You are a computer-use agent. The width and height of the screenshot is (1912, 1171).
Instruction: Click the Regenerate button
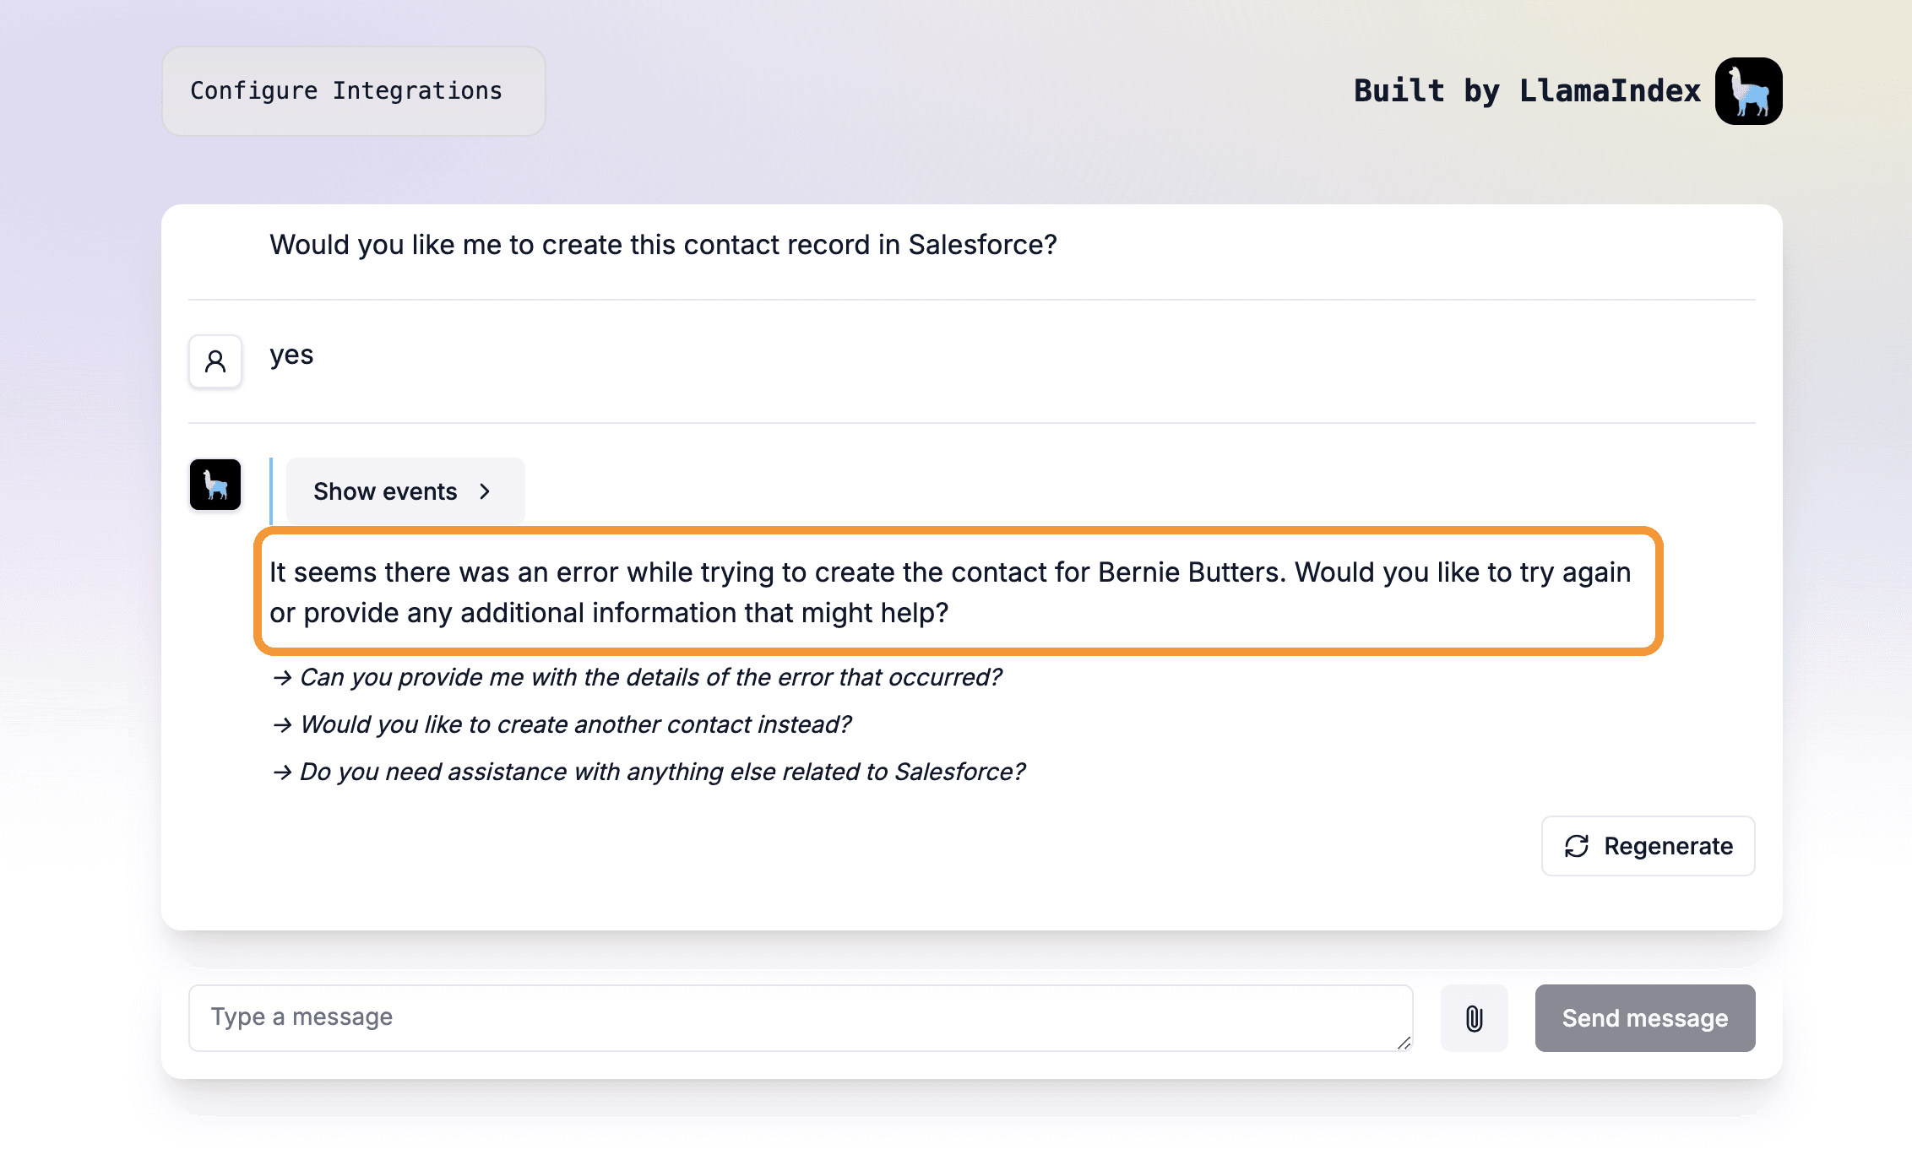click(1648, 846)
